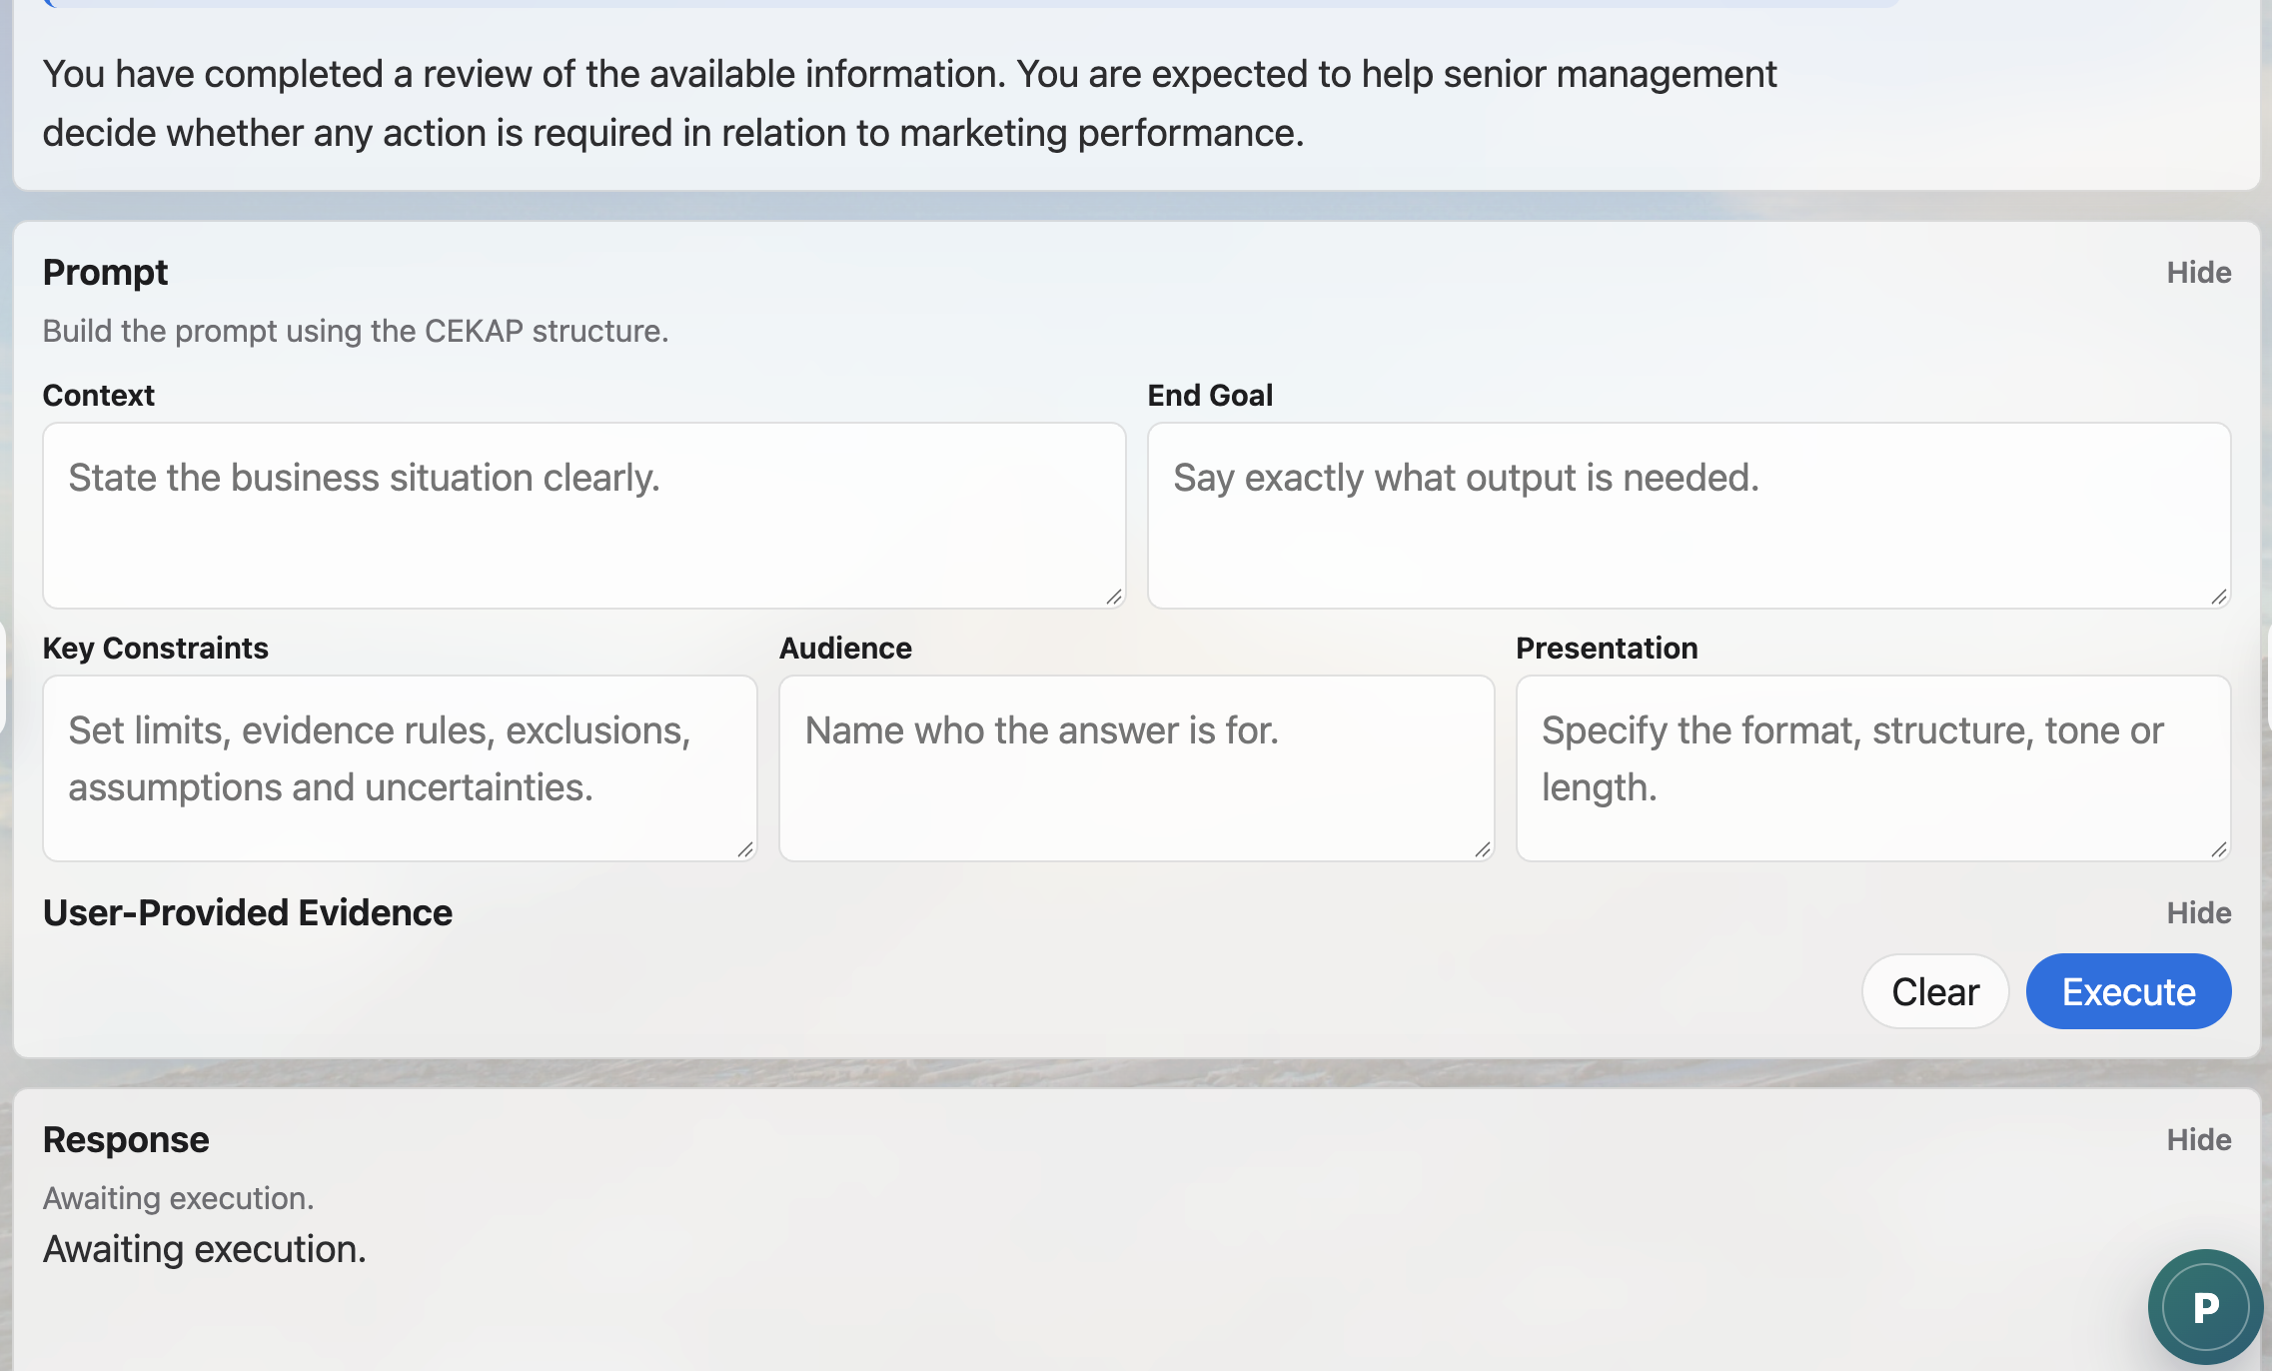Click 'Build the prompt using the CEKAP structure.' text
This screenshot has height=1371, width=2272.
point(356,331)
